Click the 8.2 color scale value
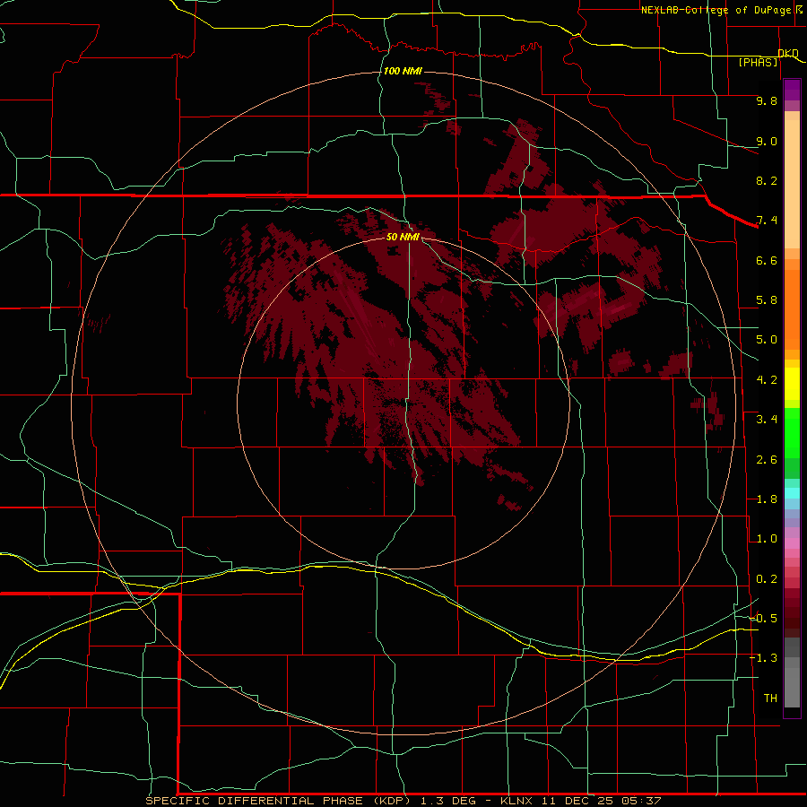The height and width of the screenshot is (807, 807). click(767, 180)
